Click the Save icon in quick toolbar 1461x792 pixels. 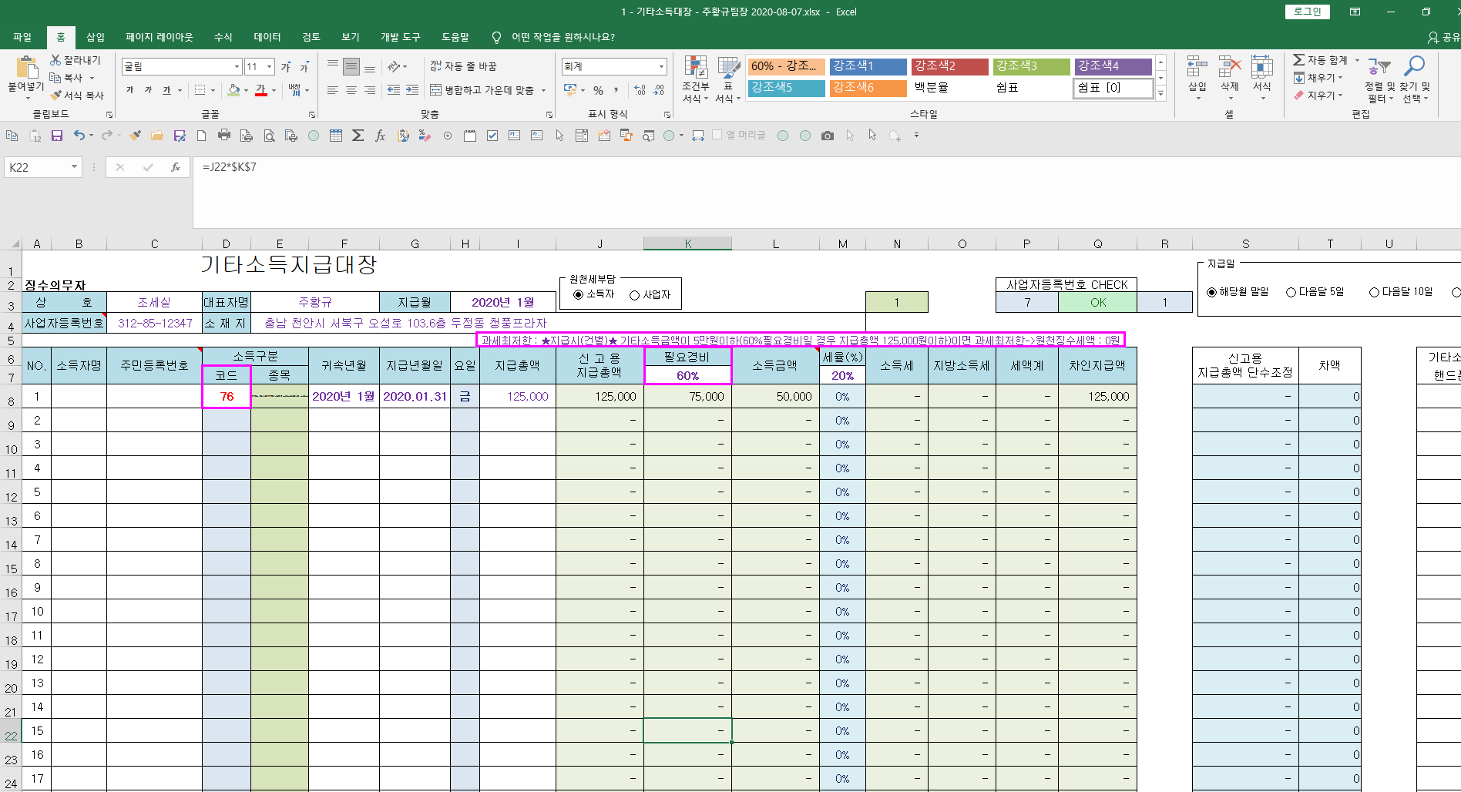[57, 136]
